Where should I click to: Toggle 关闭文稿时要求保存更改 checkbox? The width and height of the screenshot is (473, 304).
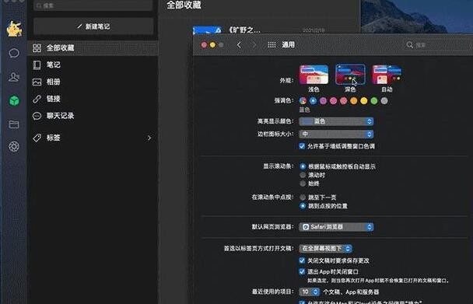tap(302, 260)
